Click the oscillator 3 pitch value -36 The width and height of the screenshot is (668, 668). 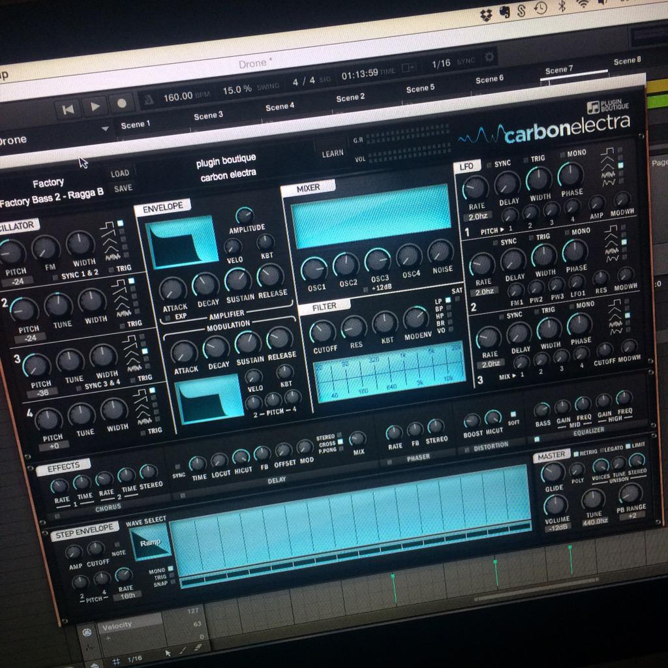pyautogui.click(x=42, y=392)
